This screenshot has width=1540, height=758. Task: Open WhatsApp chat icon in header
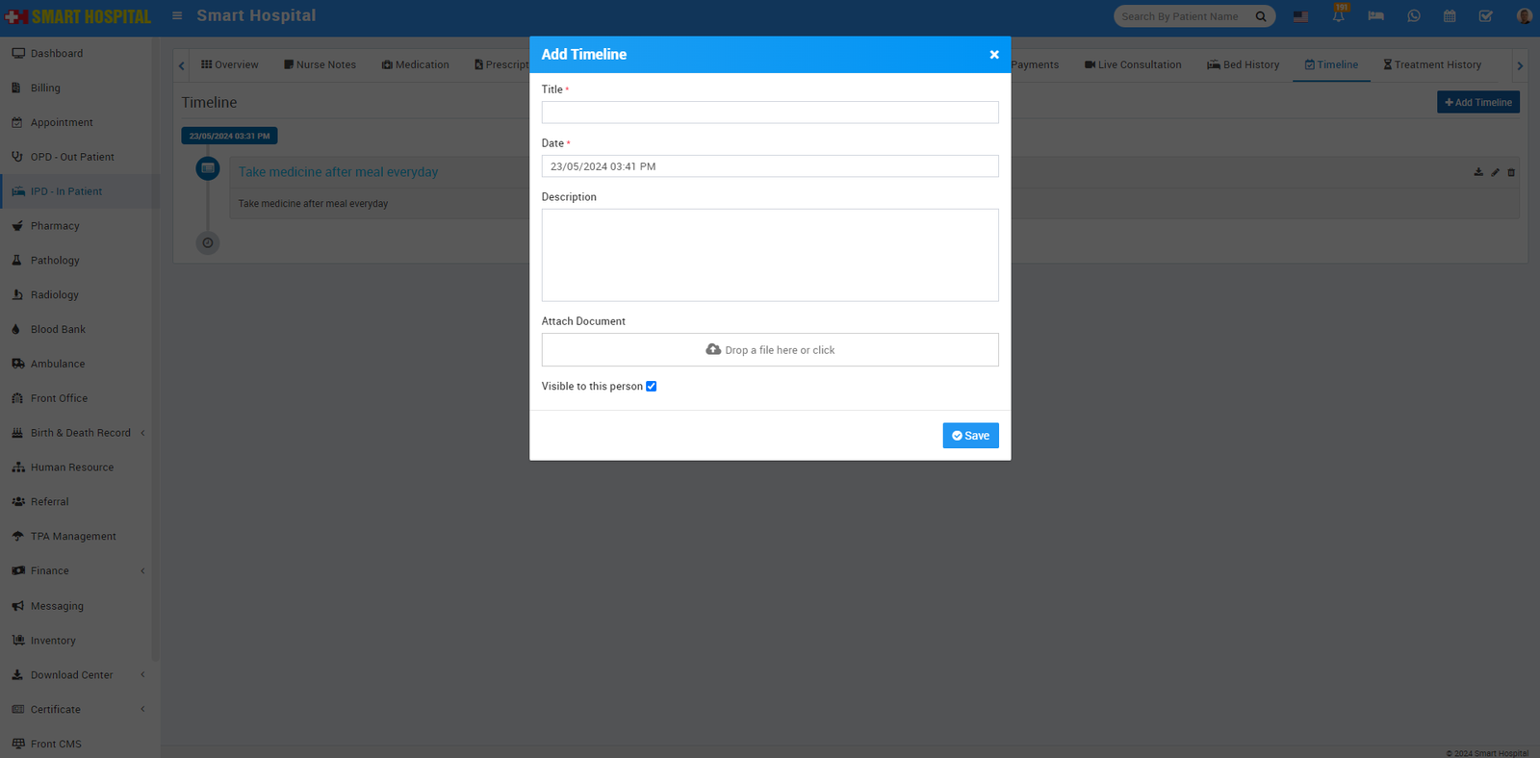pos(1413,16)
